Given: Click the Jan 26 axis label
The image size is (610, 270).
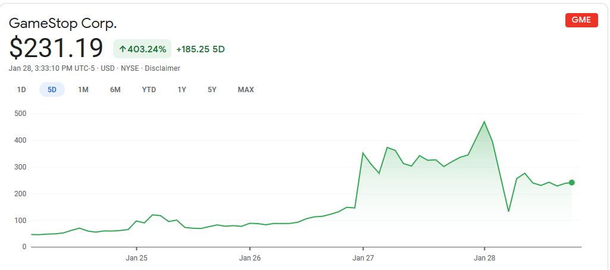Looking at the screenshot, I should (x=250, y=258).
